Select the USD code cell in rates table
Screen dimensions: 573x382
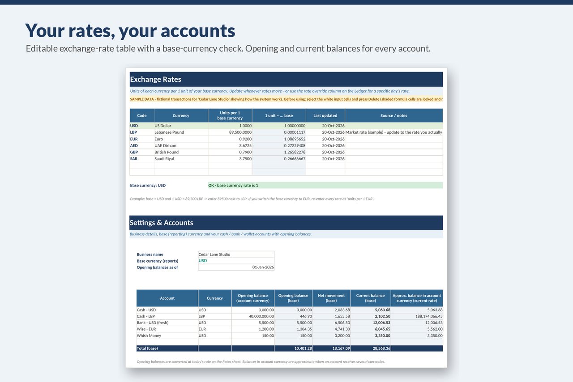click(142, 126)
